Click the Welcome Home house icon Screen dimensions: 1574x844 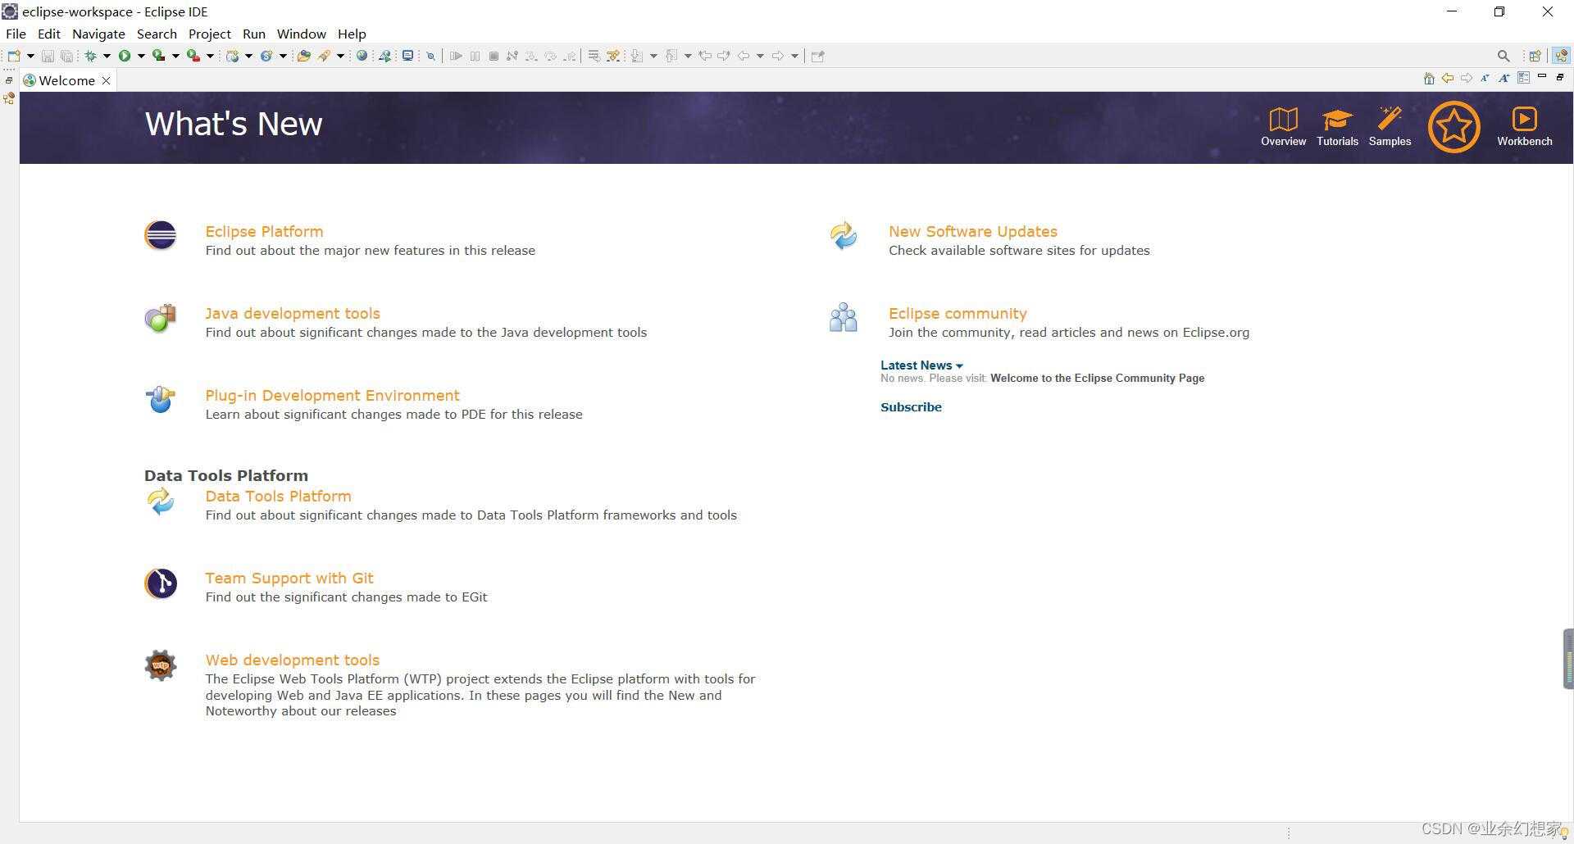pos(1429,78)
